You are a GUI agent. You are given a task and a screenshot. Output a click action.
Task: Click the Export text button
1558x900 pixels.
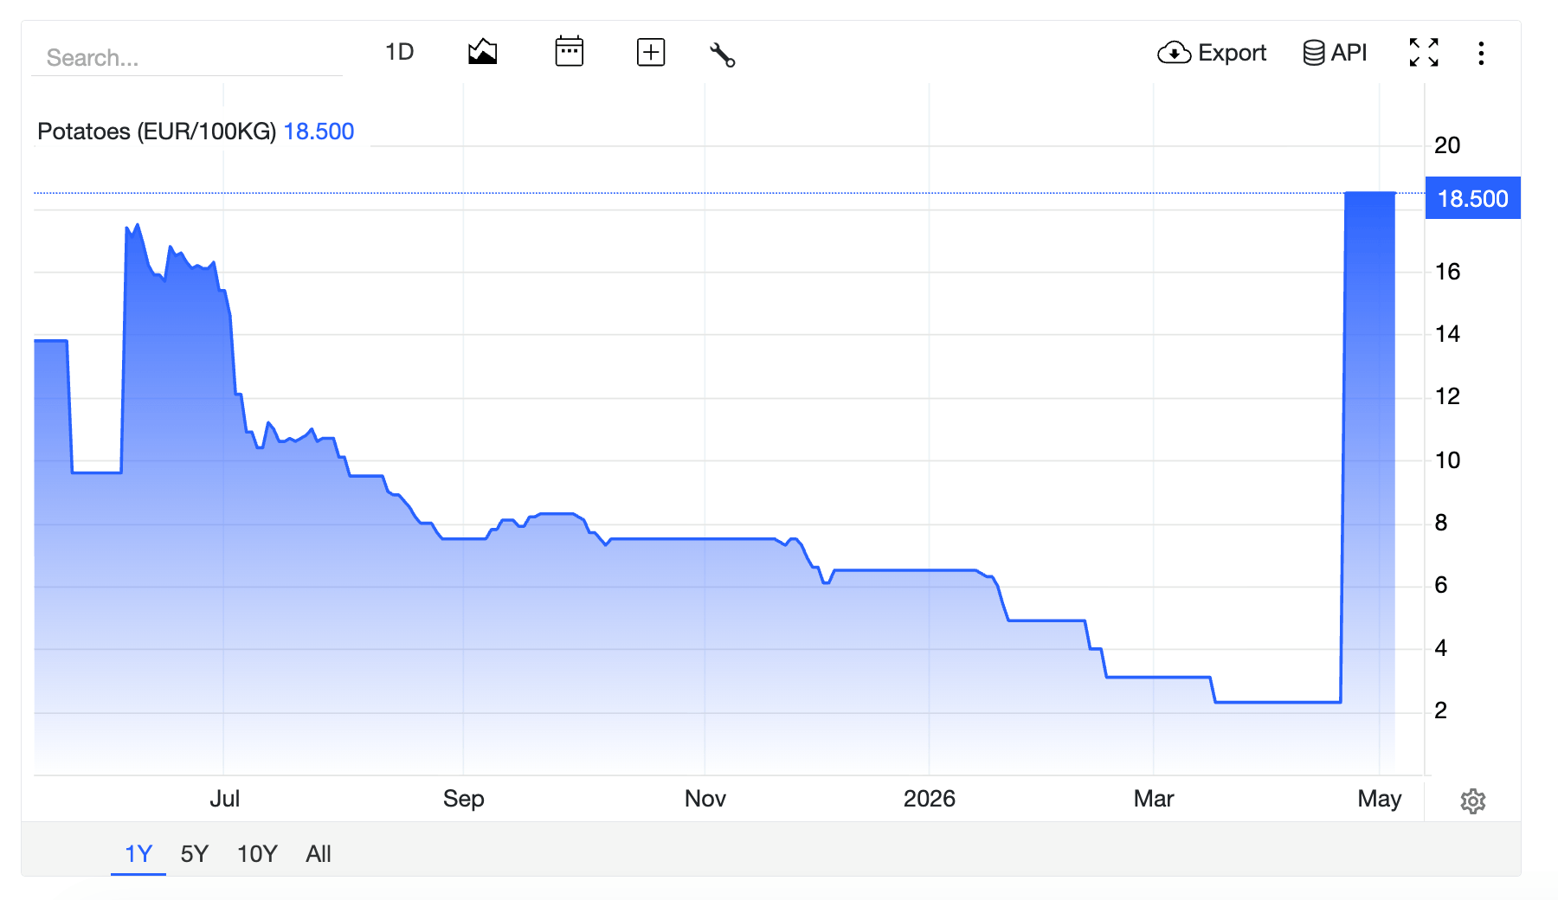tap(1232, 53)
